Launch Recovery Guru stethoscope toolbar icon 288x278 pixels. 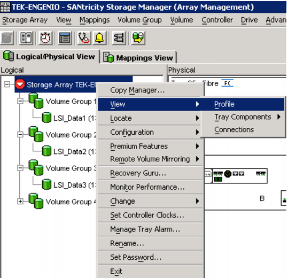click(x=84, y=38)
